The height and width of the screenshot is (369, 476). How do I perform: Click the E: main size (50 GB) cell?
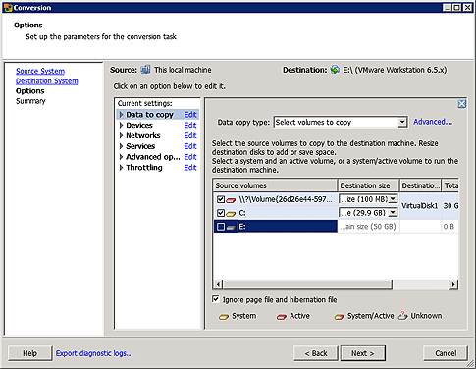(368, 227)
